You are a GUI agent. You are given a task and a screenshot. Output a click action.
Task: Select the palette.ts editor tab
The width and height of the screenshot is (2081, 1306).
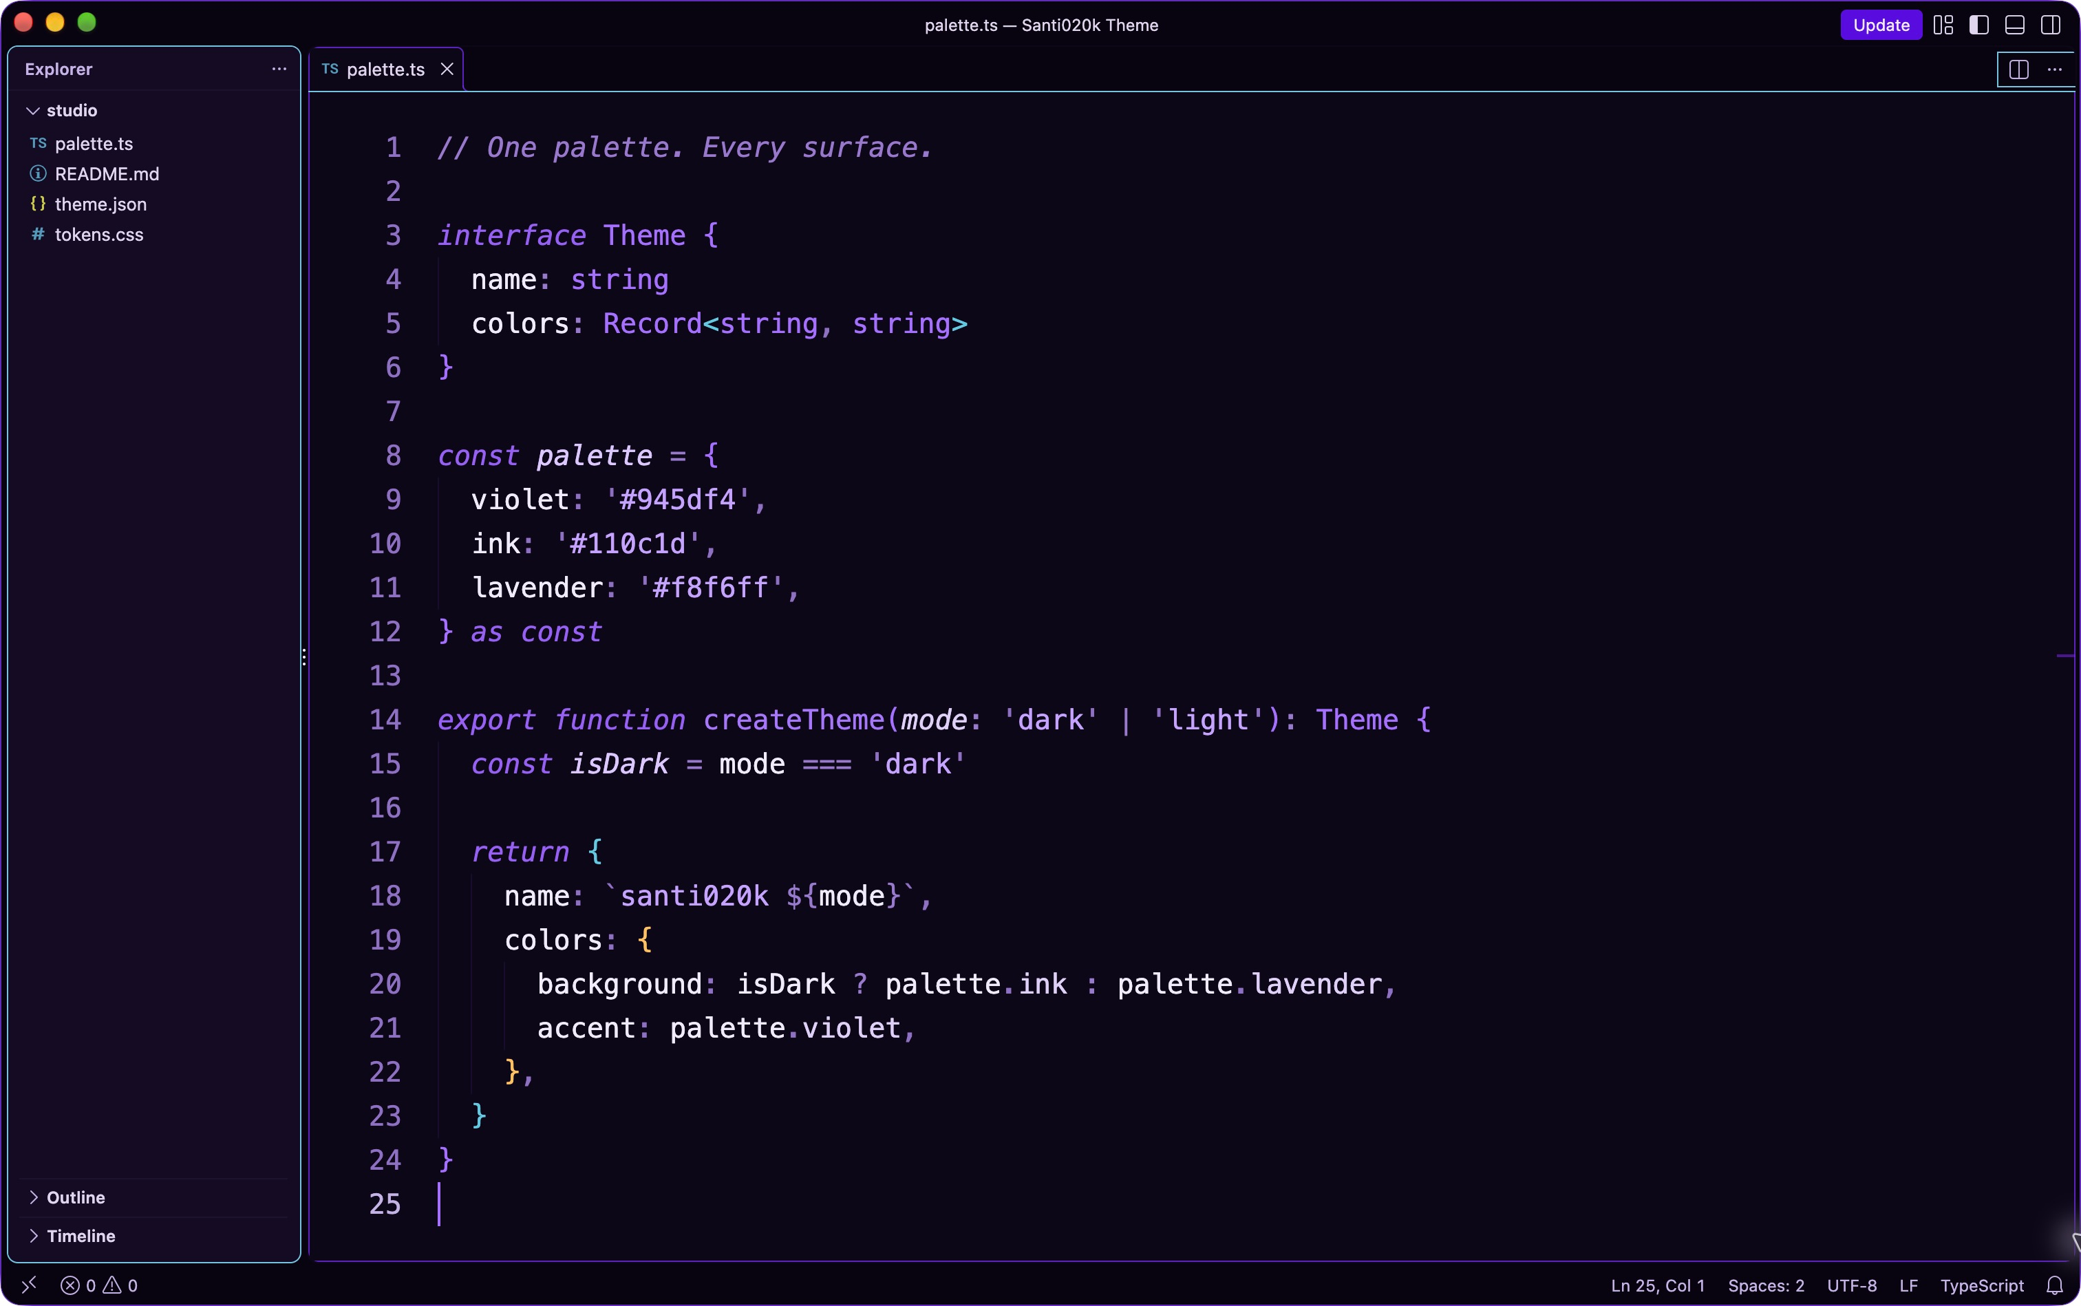pos(385,69)
